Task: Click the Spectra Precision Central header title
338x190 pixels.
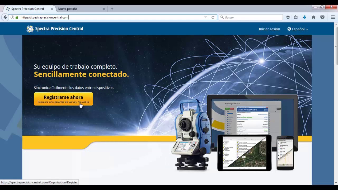Action: click(59, 29)
